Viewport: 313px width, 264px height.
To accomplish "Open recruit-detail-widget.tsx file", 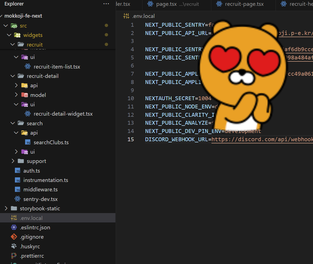I will (x=63, y=114).
